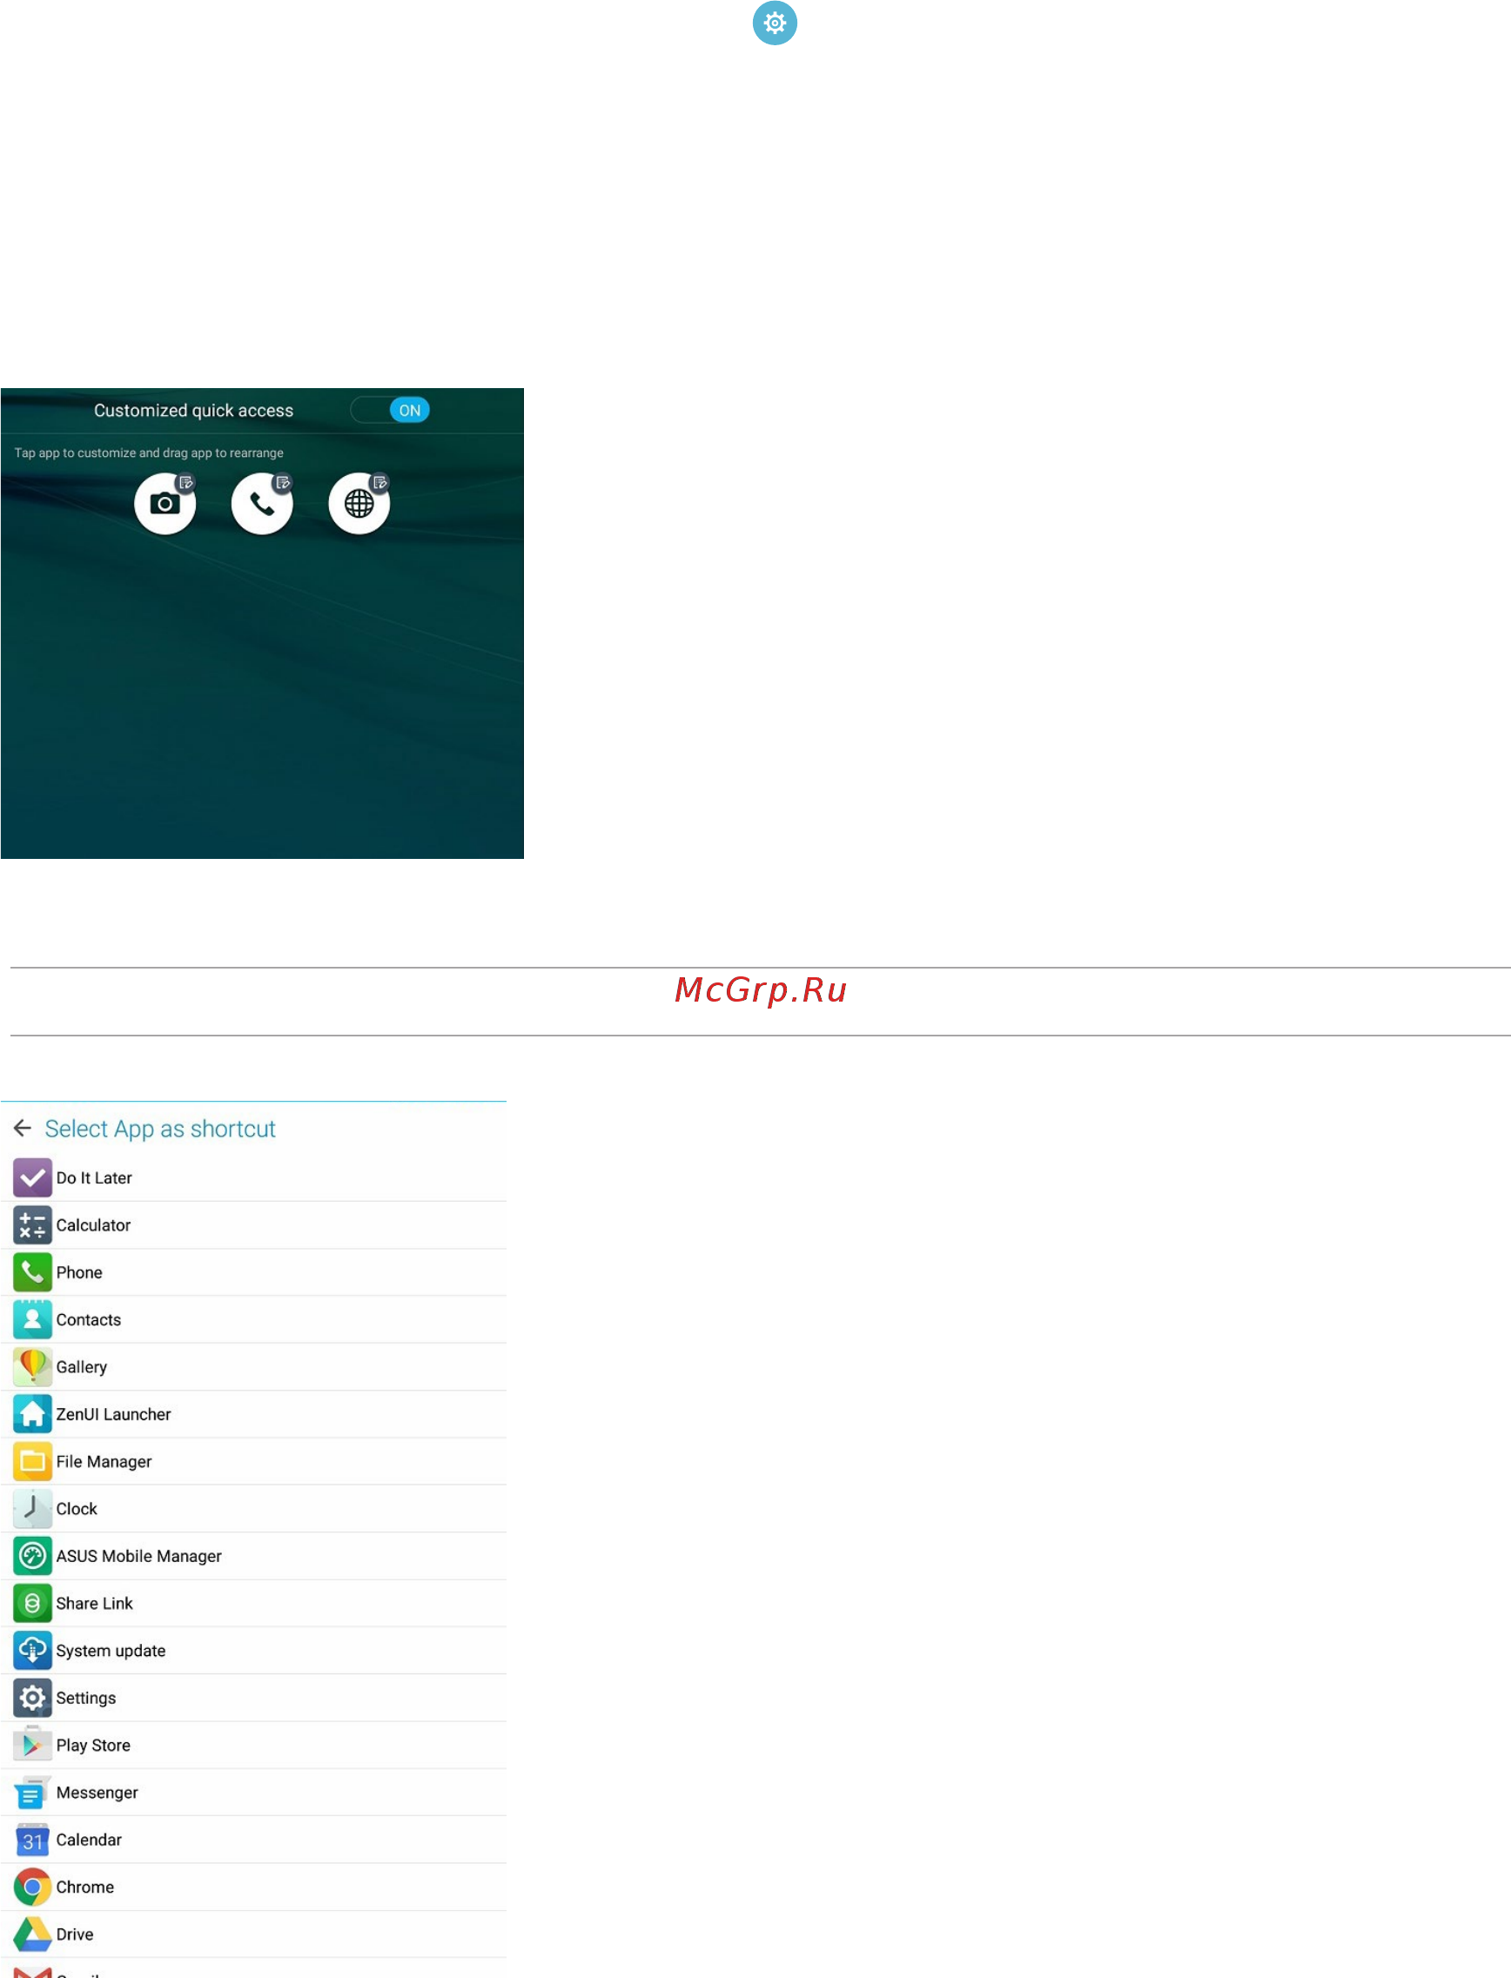Screen dimensions: 1511x1978
Task: Click the Clock app icon
Action: tap(32, 1508)
